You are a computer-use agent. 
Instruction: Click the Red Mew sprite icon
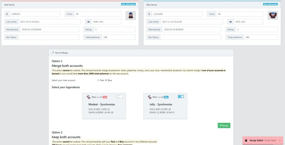point(89,97)
